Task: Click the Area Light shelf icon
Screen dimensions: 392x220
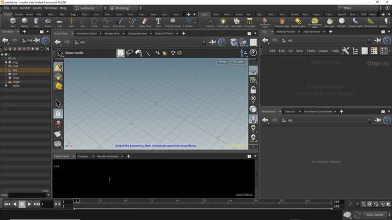Action: pos(249,22)
